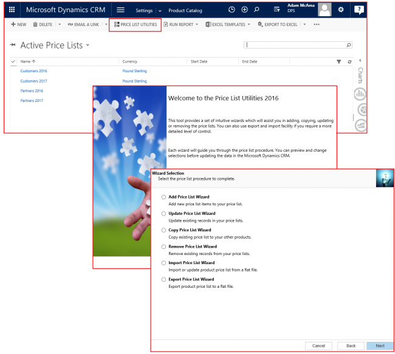Viewport: 395px width, 354px height.
Task: Click Next in wizard
Action: click(x=380, y=345)
